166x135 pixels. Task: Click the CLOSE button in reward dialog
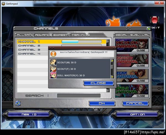(x=98, y=83)
